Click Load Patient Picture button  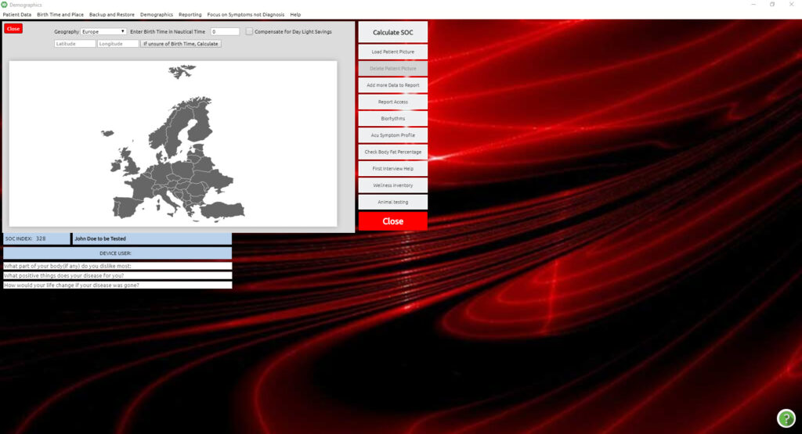[x=393, y=52]
